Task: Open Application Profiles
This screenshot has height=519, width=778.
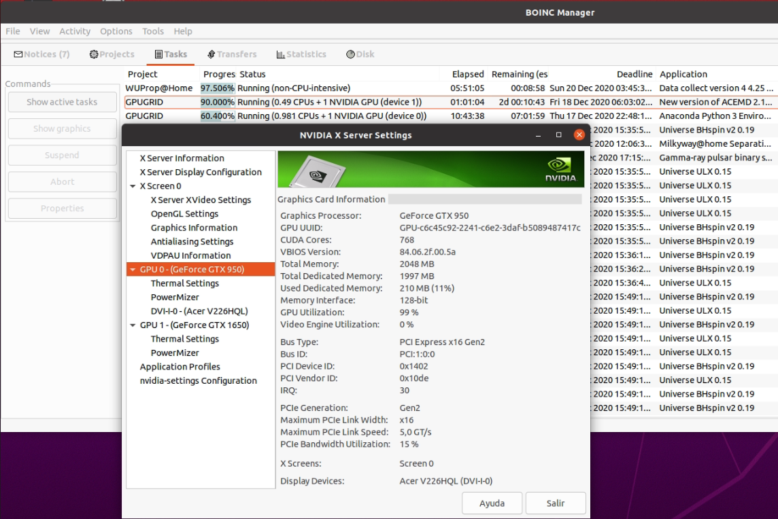Action: [180, 367]
